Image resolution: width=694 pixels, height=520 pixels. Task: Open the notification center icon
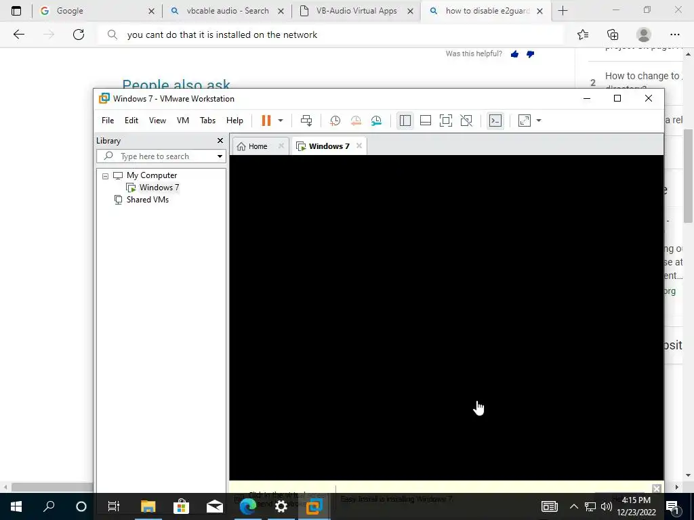(672, 506)
